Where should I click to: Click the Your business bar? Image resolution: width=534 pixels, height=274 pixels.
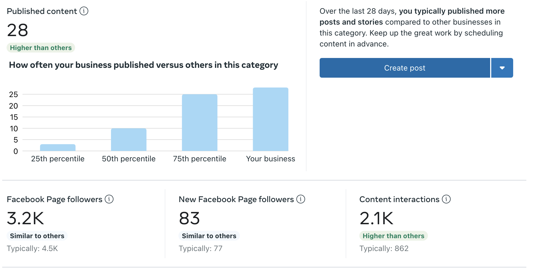pos(271,119)
